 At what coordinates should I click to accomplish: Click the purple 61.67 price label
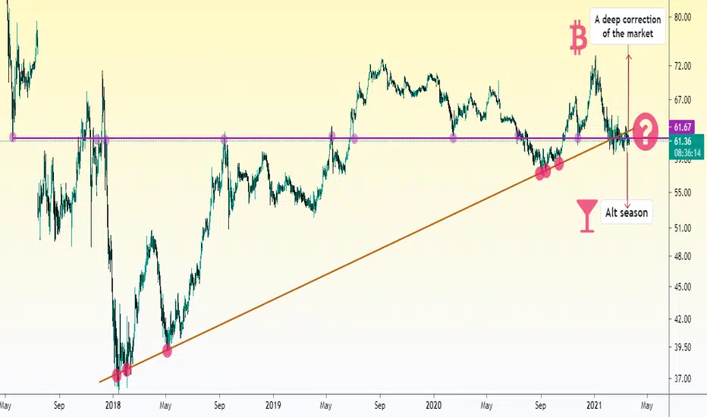[x=683, y=127]
